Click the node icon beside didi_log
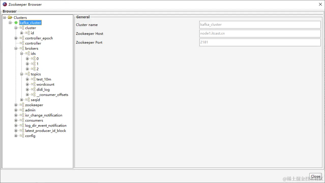This screenshot has height=183, width=325. click(33, 89)
